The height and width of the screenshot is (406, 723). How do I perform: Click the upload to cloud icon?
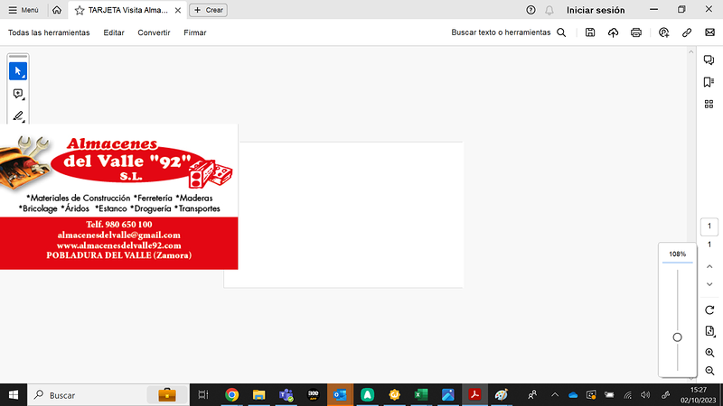click(x=614, y=32)
